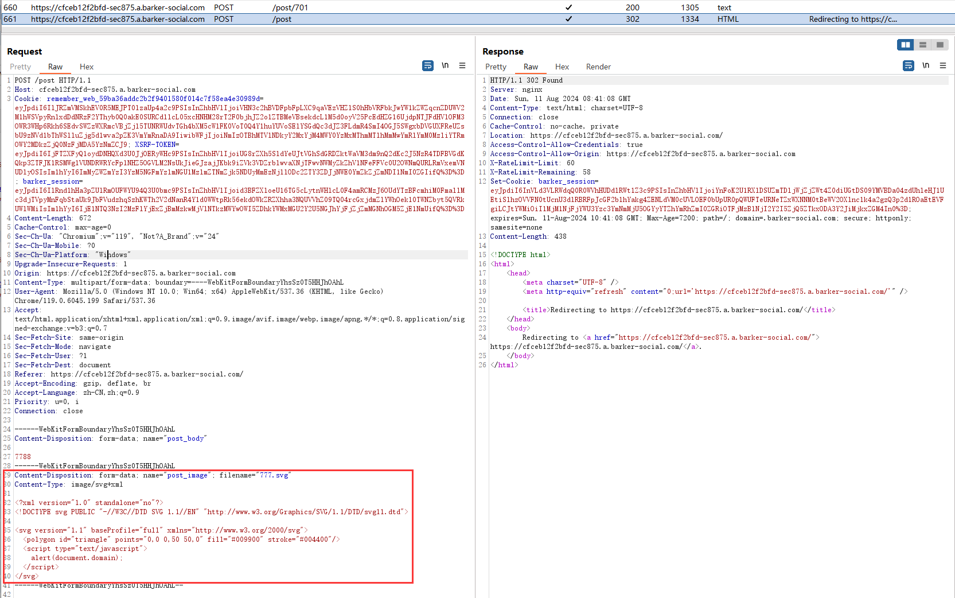This screenshot has width=955, height=598.
Task: Open the Request panel options menu
Action: pyautogui.click(x=462, y=65)
